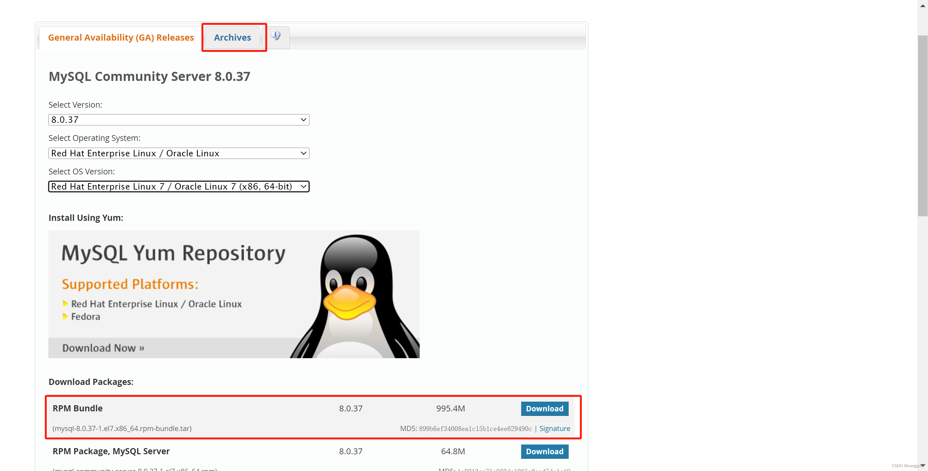Download the RPM Bundle package
928x471 pixels.
tap(544, 409)
